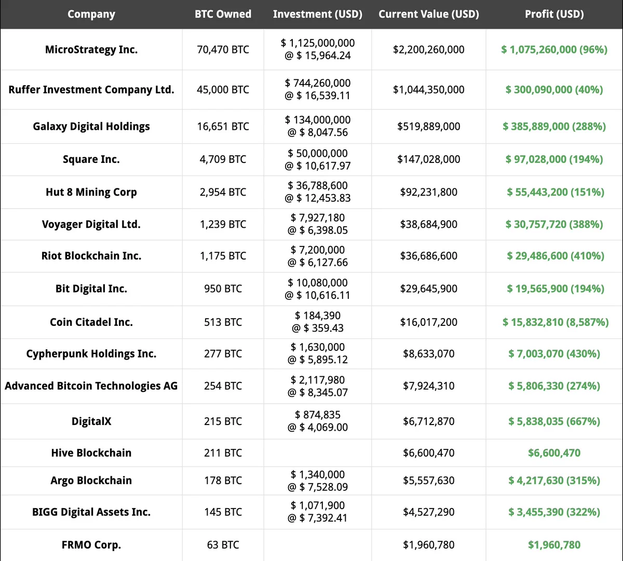This screenshot has height=561, width=623.
Task: Click the $8,633,070 current value
Action: (x=429, y=354)
